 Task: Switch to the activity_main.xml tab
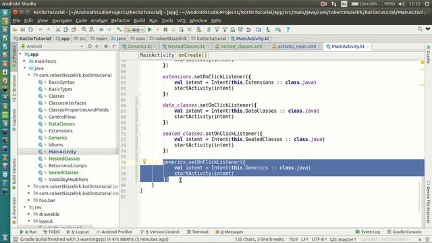tap(296, 47)
